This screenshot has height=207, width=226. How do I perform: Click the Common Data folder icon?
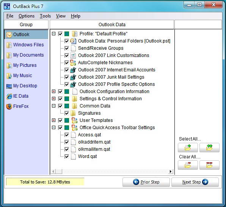coord(75,106)
